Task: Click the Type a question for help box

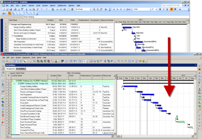Action: tap(172, 5)
